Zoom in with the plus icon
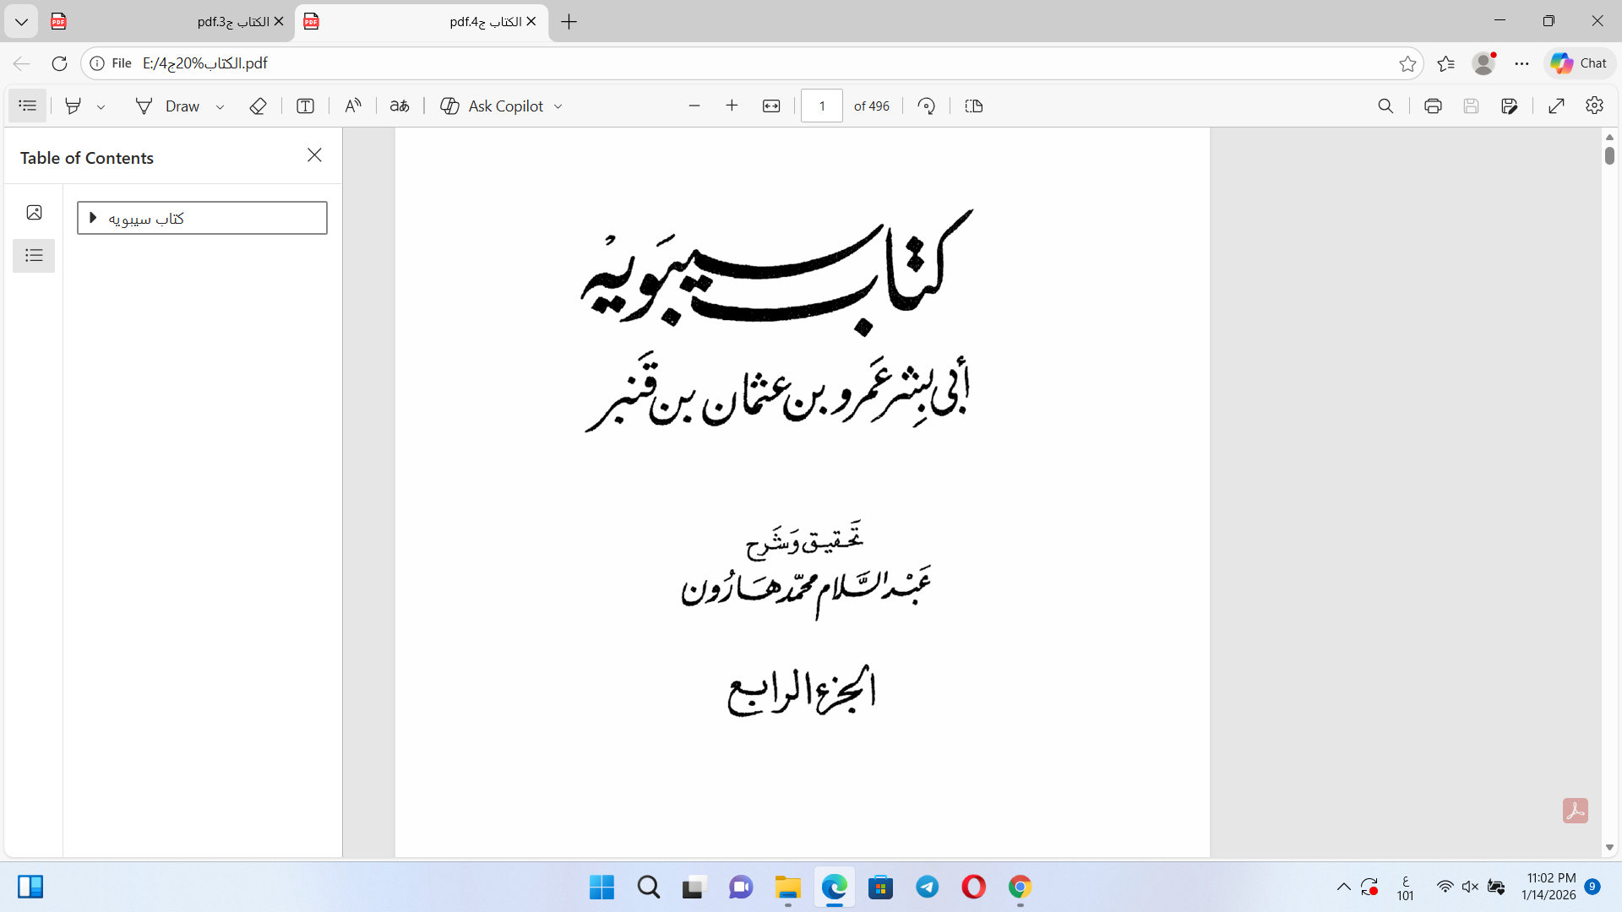The height and width of the screenshot is (912, 1622). click(x=732, y=106)
